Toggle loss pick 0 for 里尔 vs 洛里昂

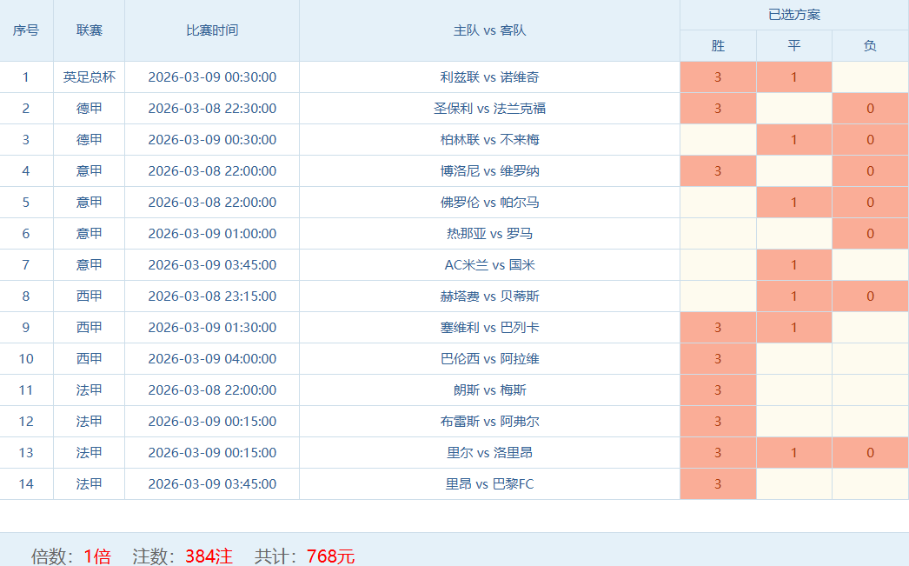coord(870,453)
